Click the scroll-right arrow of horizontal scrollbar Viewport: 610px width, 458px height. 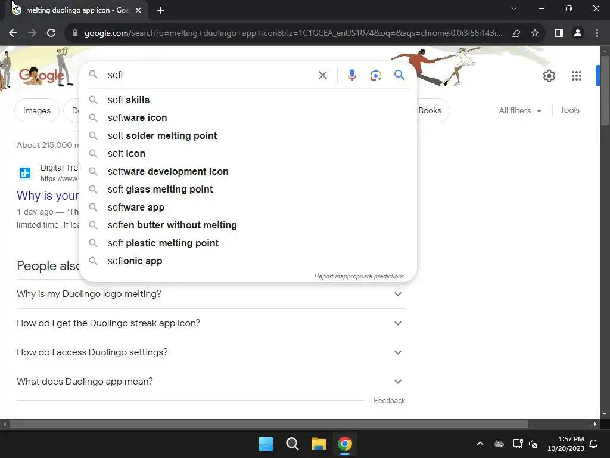pos(595,424)
